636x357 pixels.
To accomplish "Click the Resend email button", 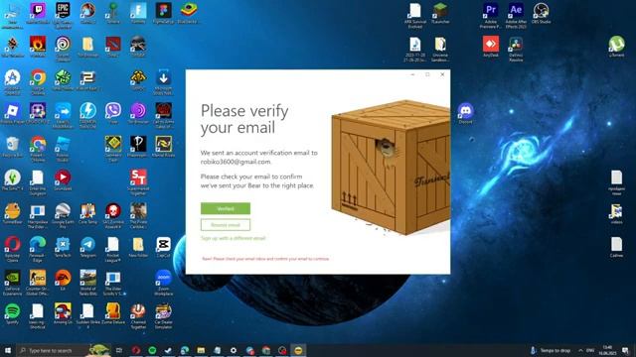I will click(x=226, y=225).
